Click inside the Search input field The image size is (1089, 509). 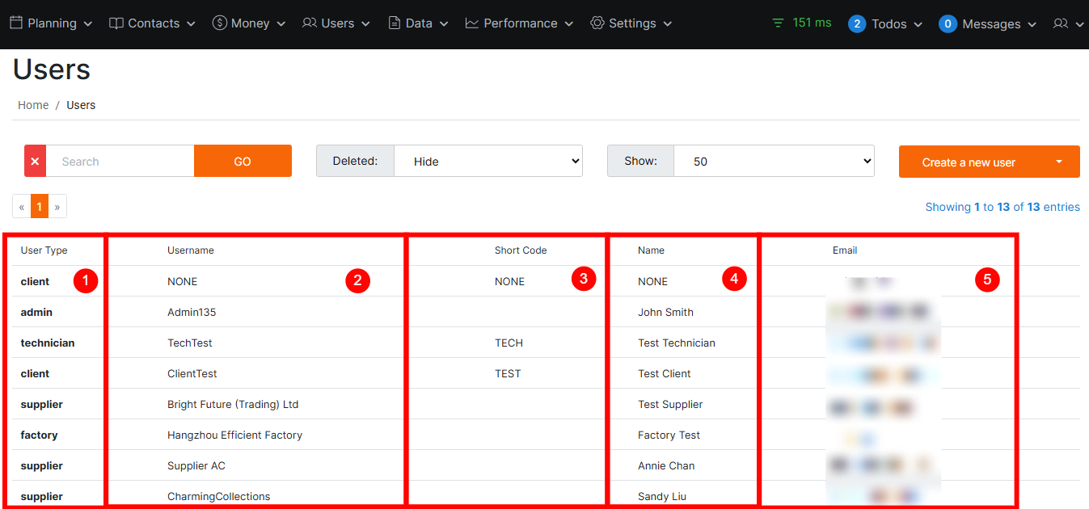pyautogui.click(x=120, y=162)
